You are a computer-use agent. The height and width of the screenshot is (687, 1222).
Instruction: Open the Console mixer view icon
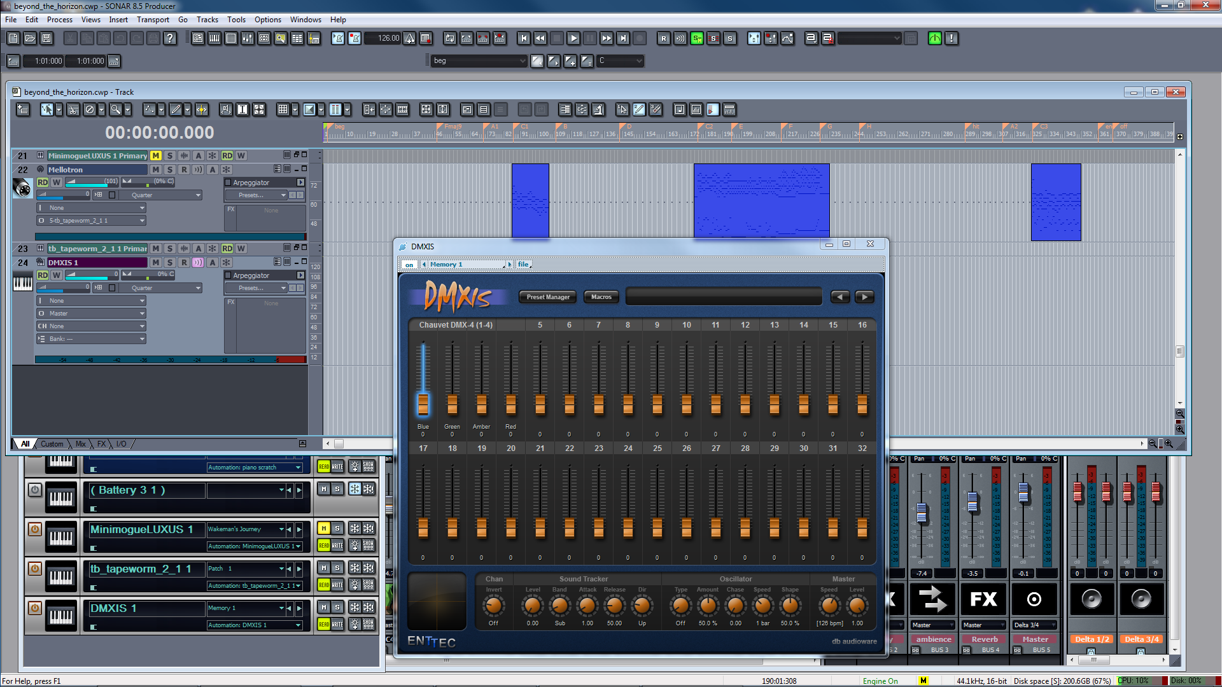pos(248,39)
